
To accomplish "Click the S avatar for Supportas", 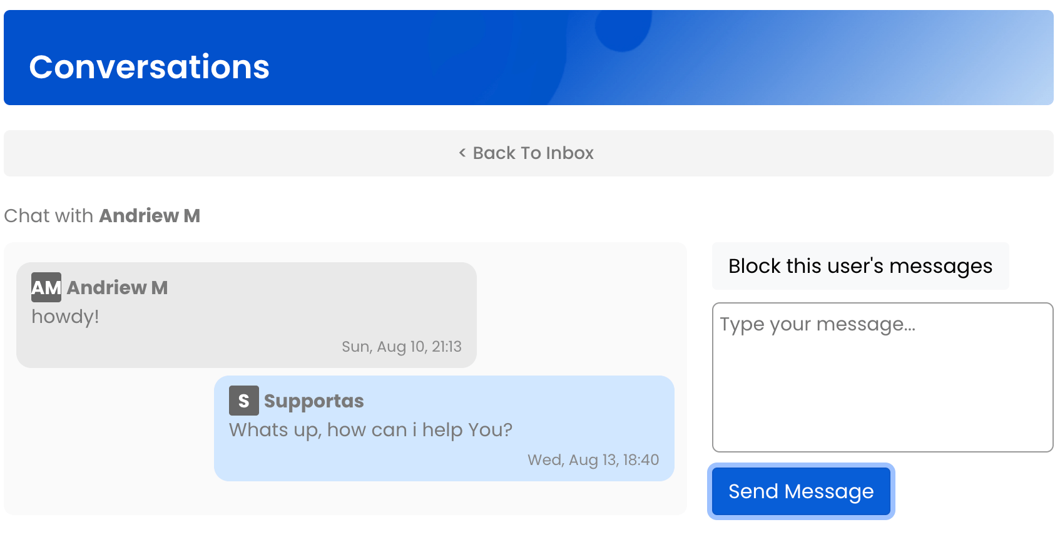I will coord(243,401).
